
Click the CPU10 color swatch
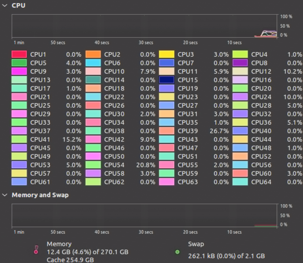tap(93, 71)
